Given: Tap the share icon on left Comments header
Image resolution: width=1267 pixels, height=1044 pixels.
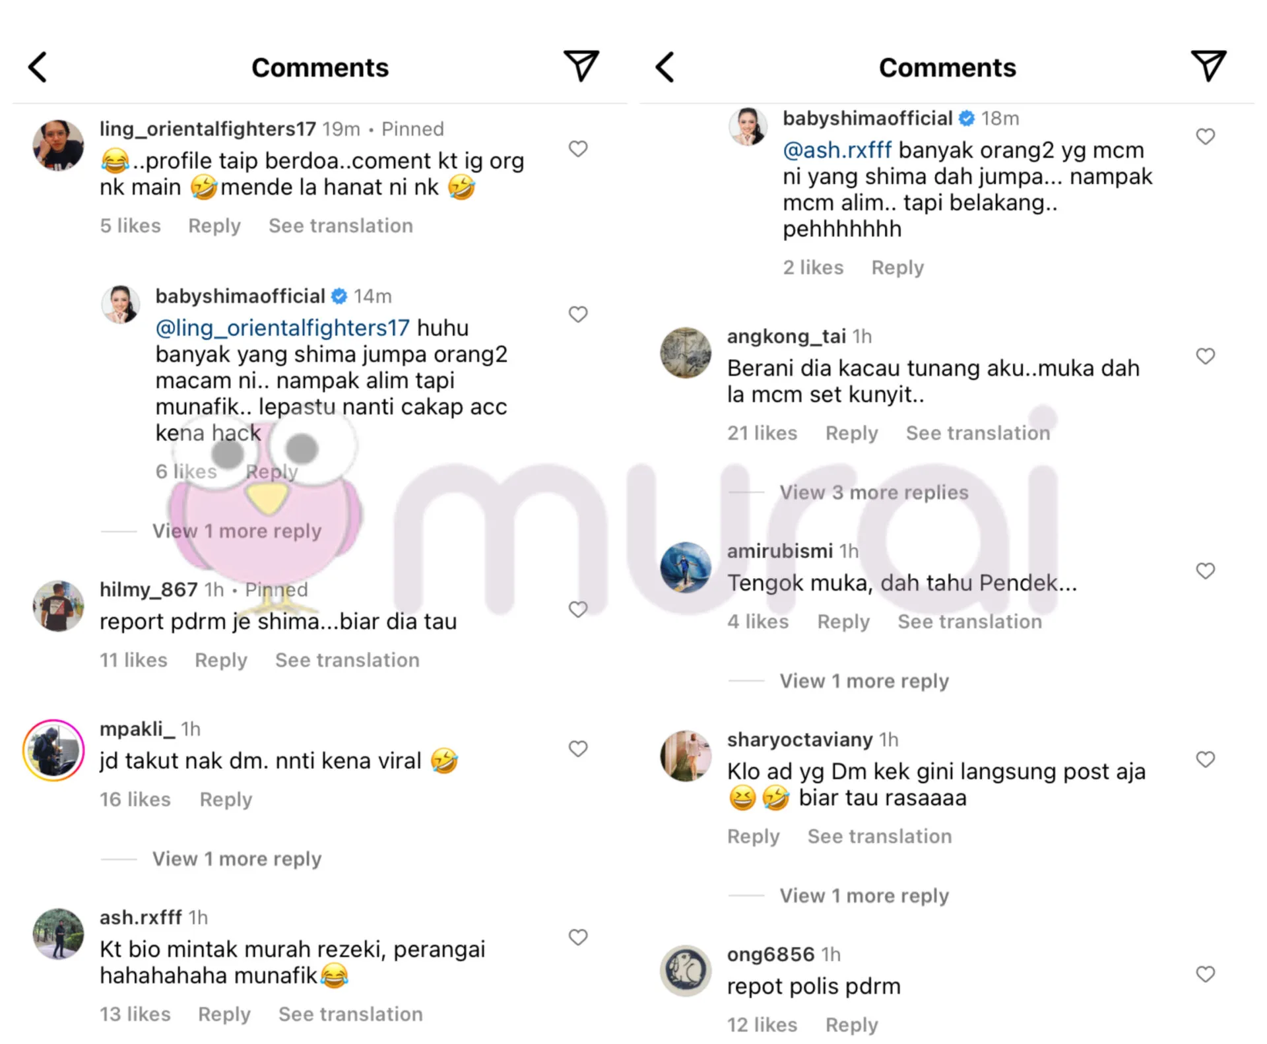Looking at the screenshot, I should pos(581,66).
